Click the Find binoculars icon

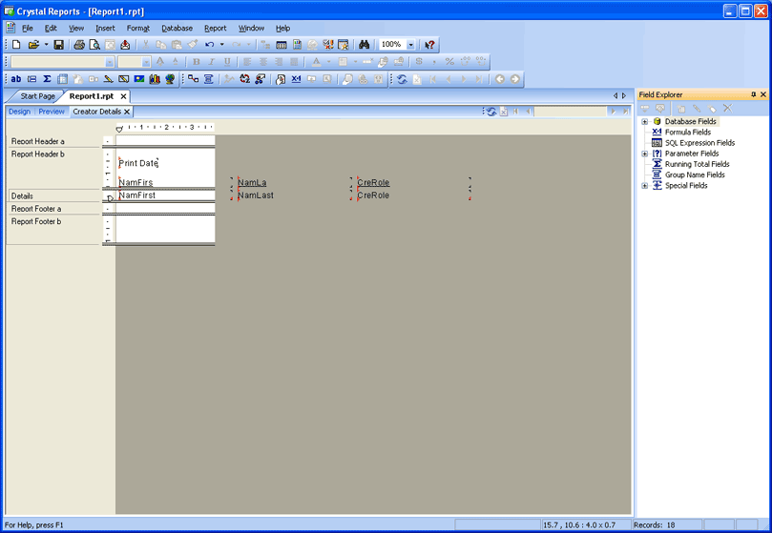click(364, 45)
